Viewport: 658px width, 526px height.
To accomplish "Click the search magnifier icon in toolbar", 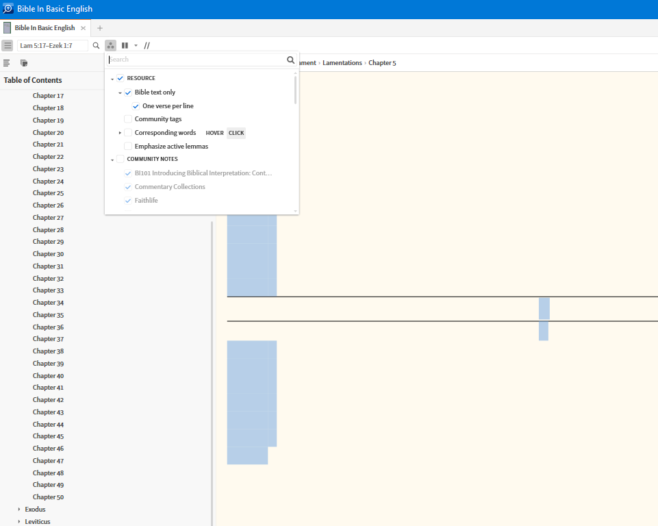I will (x=96, y=45).
